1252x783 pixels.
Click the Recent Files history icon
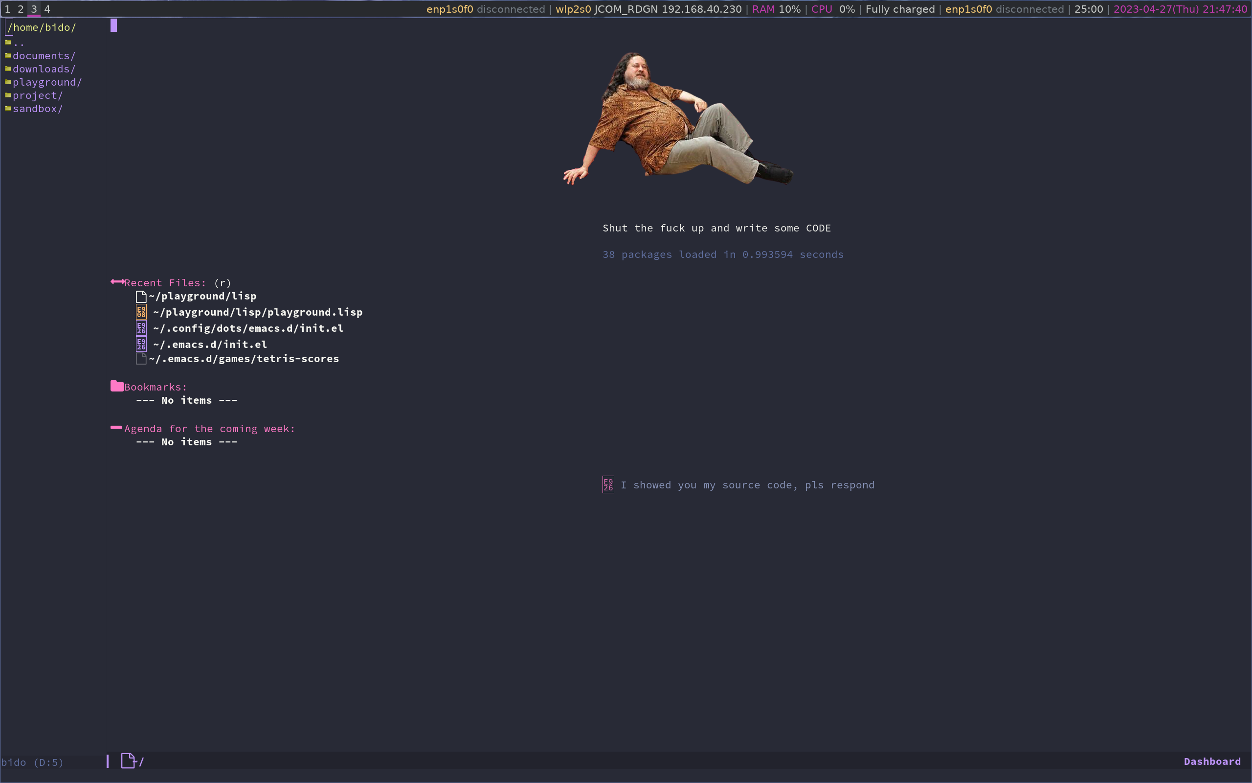(x=117, y=282)
